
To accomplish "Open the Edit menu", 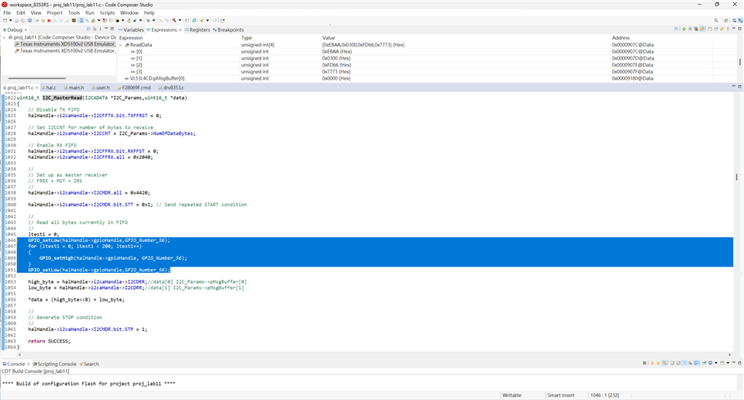I will [x=21, y=13].
